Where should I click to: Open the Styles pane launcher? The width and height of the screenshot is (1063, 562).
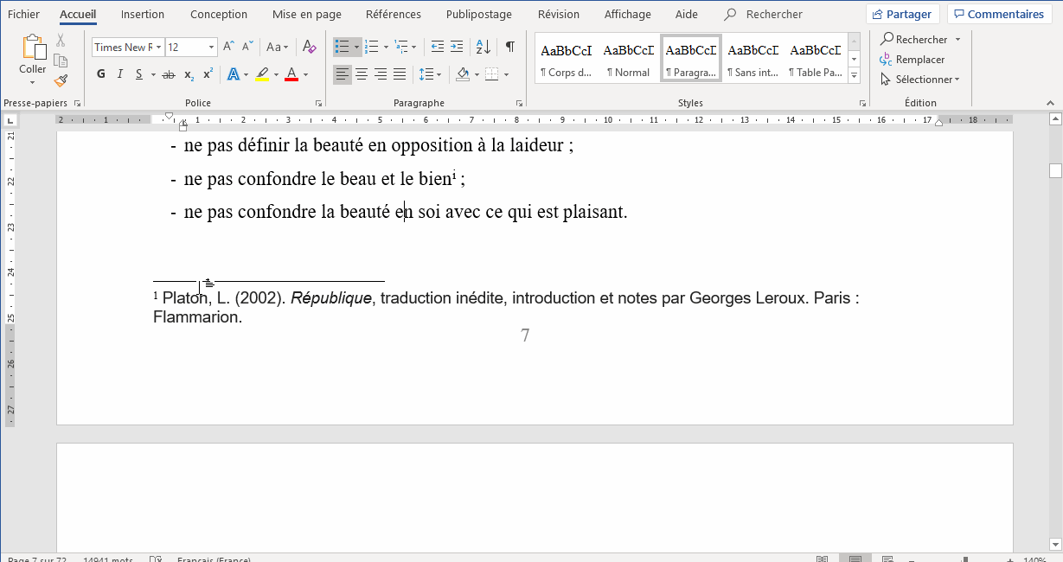(x=862, y=103)
